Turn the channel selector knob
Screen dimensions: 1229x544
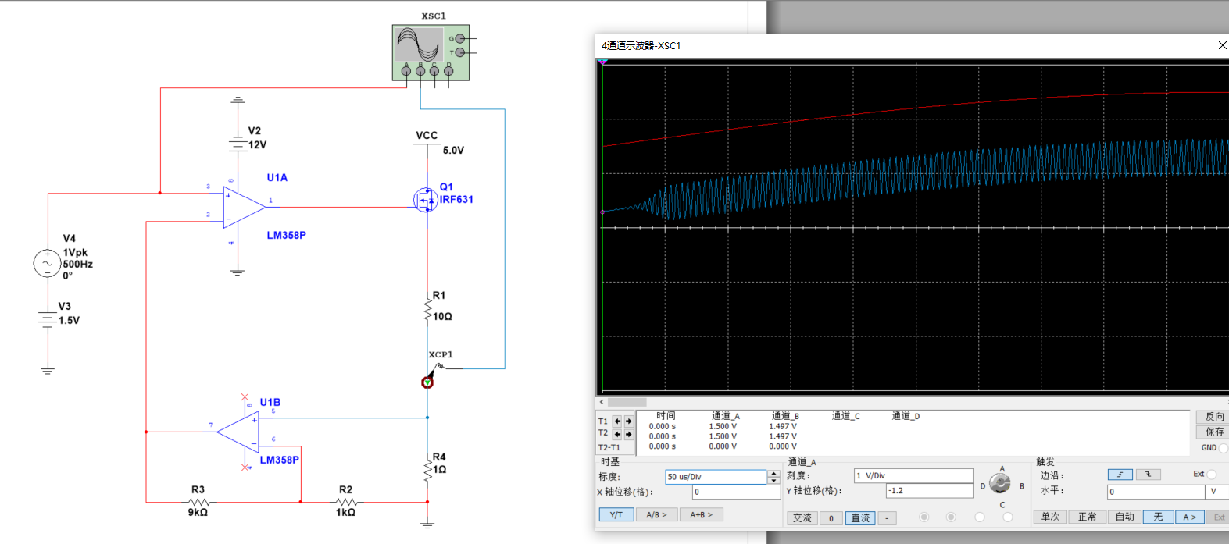1000,484
